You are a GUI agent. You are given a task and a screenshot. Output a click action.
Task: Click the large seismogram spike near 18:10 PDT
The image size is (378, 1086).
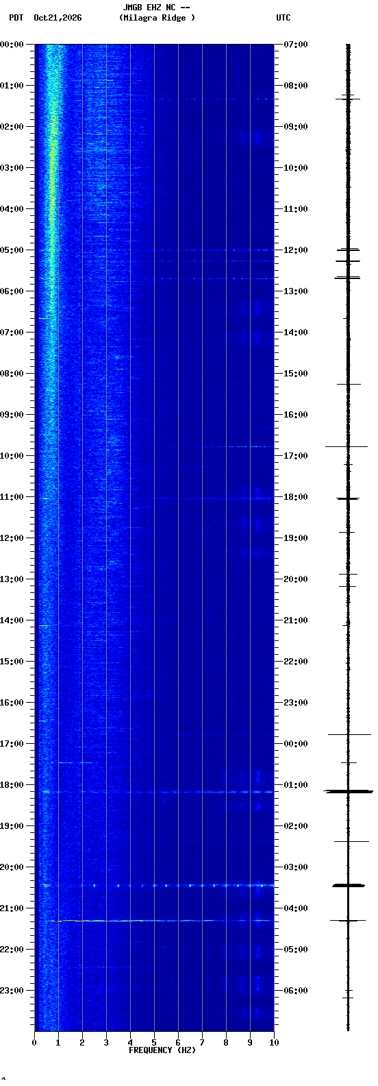(348, 792)
